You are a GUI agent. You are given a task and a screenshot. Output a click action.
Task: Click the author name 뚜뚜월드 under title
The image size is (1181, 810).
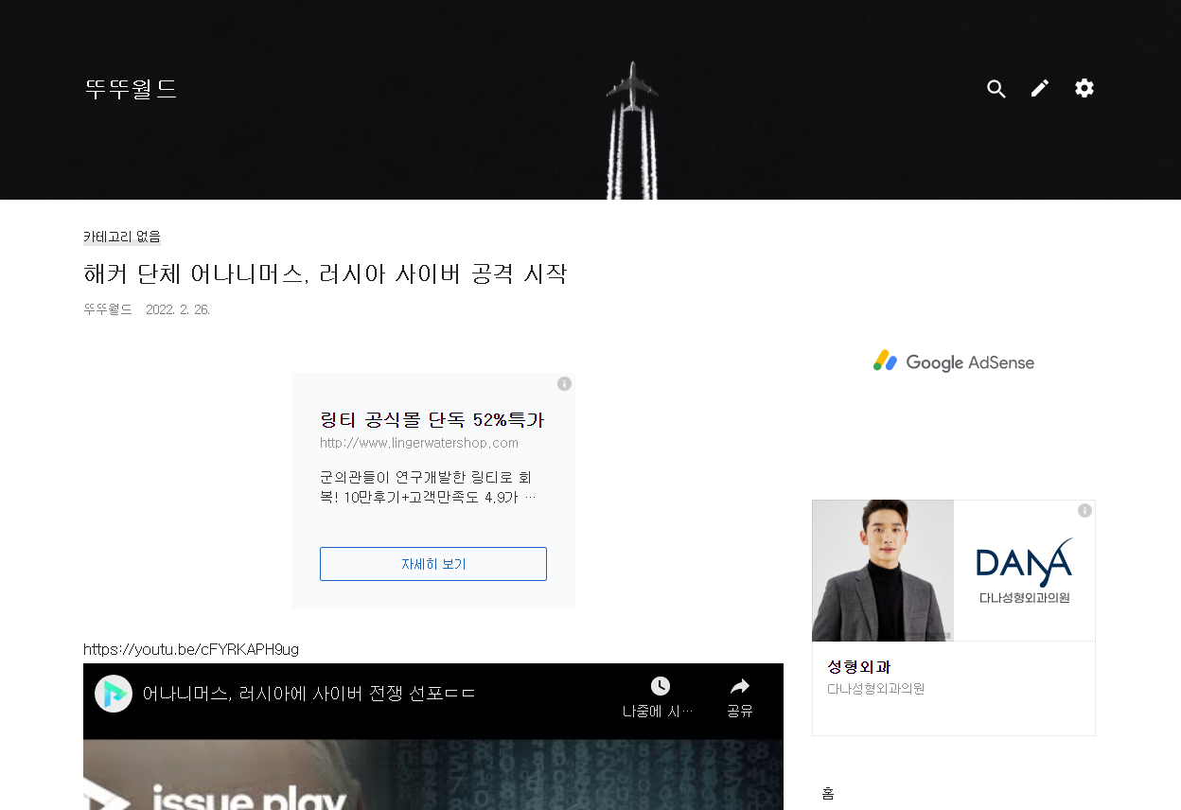click(x=108, y=309)
